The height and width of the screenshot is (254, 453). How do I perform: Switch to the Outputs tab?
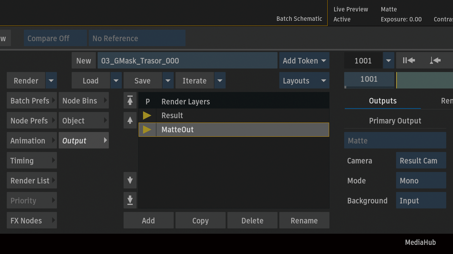383,101
